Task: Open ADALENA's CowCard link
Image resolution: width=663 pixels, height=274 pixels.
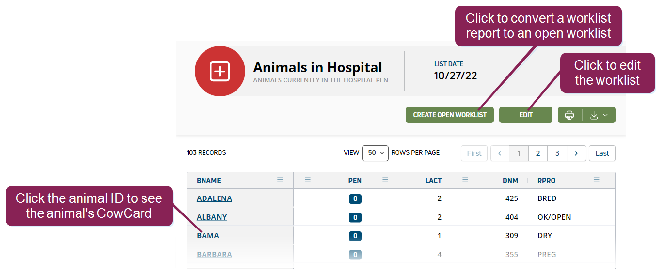Action: 214,198
